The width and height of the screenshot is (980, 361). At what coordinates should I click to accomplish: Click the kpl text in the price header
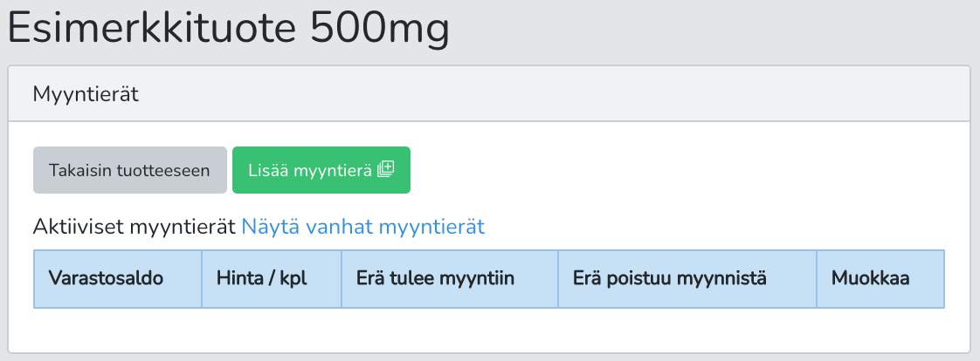293,279
